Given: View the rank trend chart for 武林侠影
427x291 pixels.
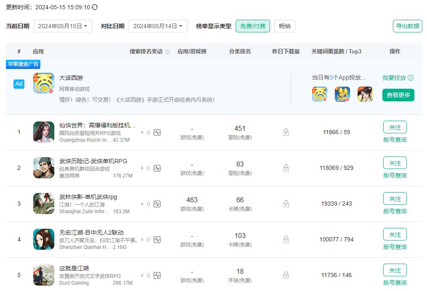Looking at the screenshot, I should click(x=157, y=204).
